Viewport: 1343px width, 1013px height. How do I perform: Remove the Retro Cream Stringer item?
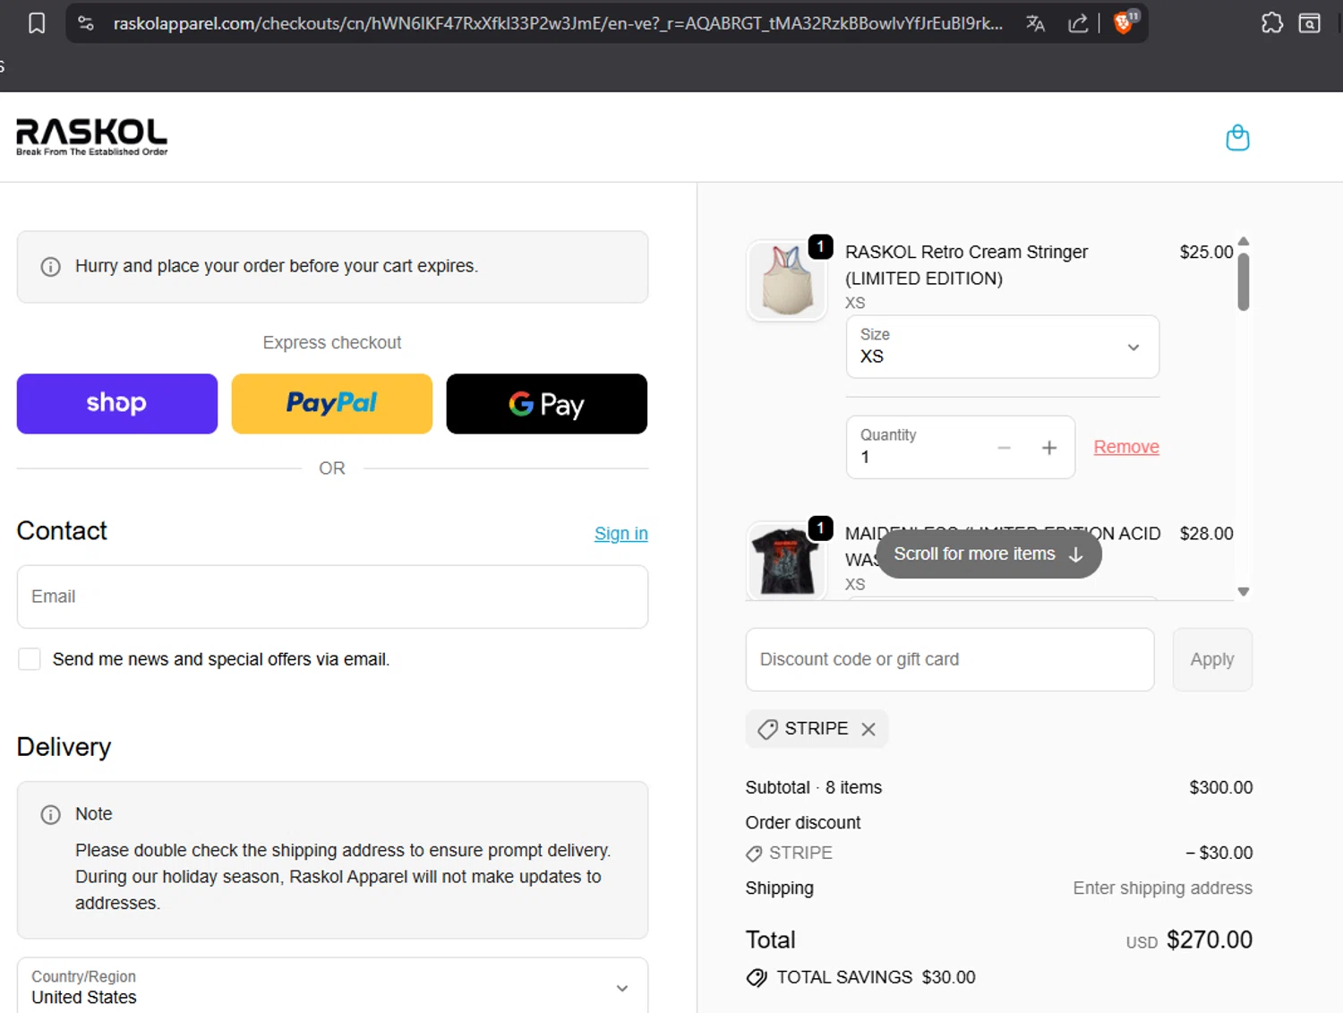(1126, 447)
